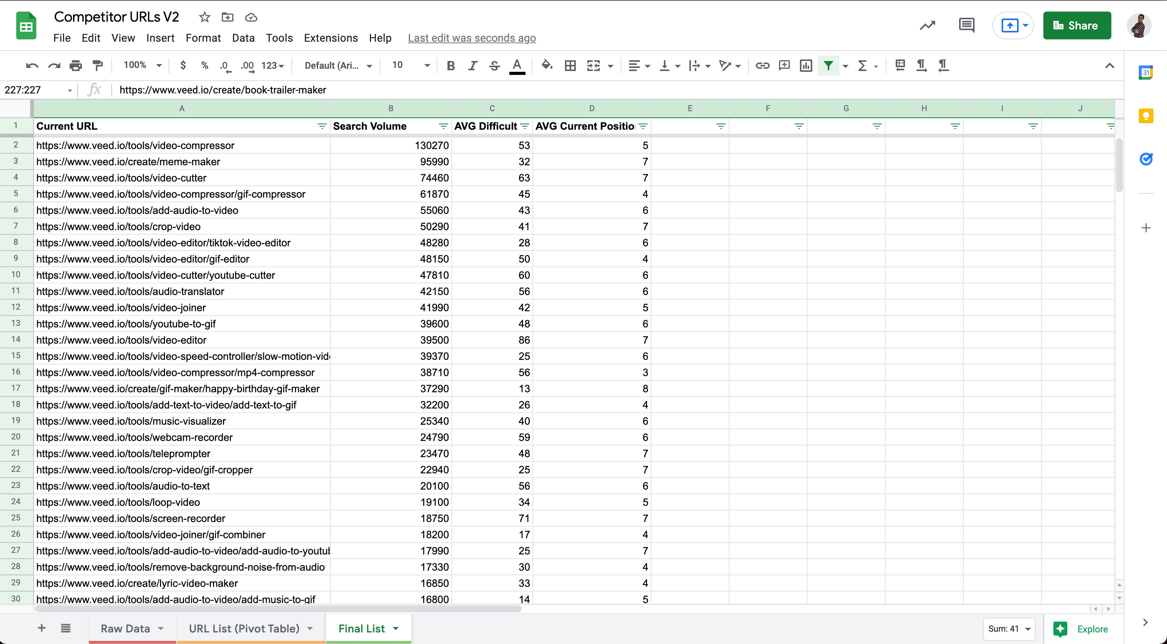Open the Insert menu
The image size is (1167, 644).
pos(160,38)
